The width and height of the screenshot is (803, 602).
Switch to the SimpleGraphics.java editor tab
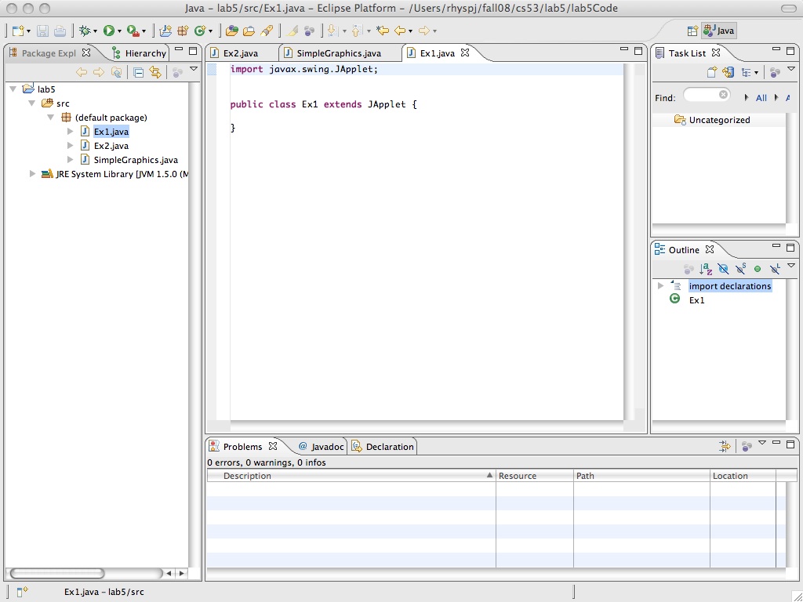[339, 53]
